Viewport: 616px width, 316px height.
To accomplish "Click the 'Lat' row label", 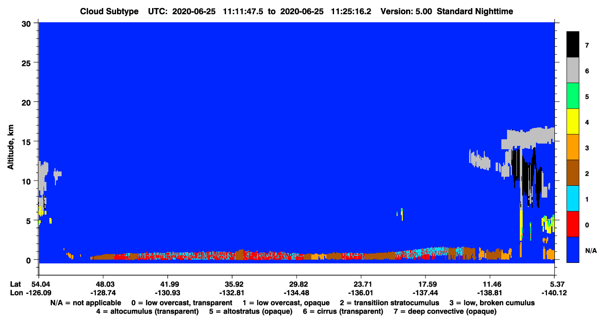I will (15, 284).
